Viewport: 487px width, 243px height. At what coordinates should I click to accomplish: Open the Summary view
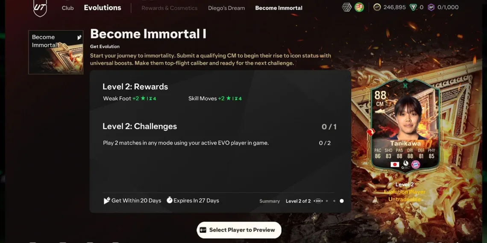click(x=270, y=201)
